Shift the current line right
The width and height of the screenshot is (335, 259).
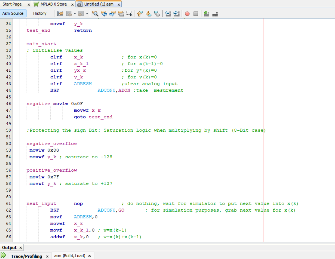pyautogui.click(x=177, y=14)
